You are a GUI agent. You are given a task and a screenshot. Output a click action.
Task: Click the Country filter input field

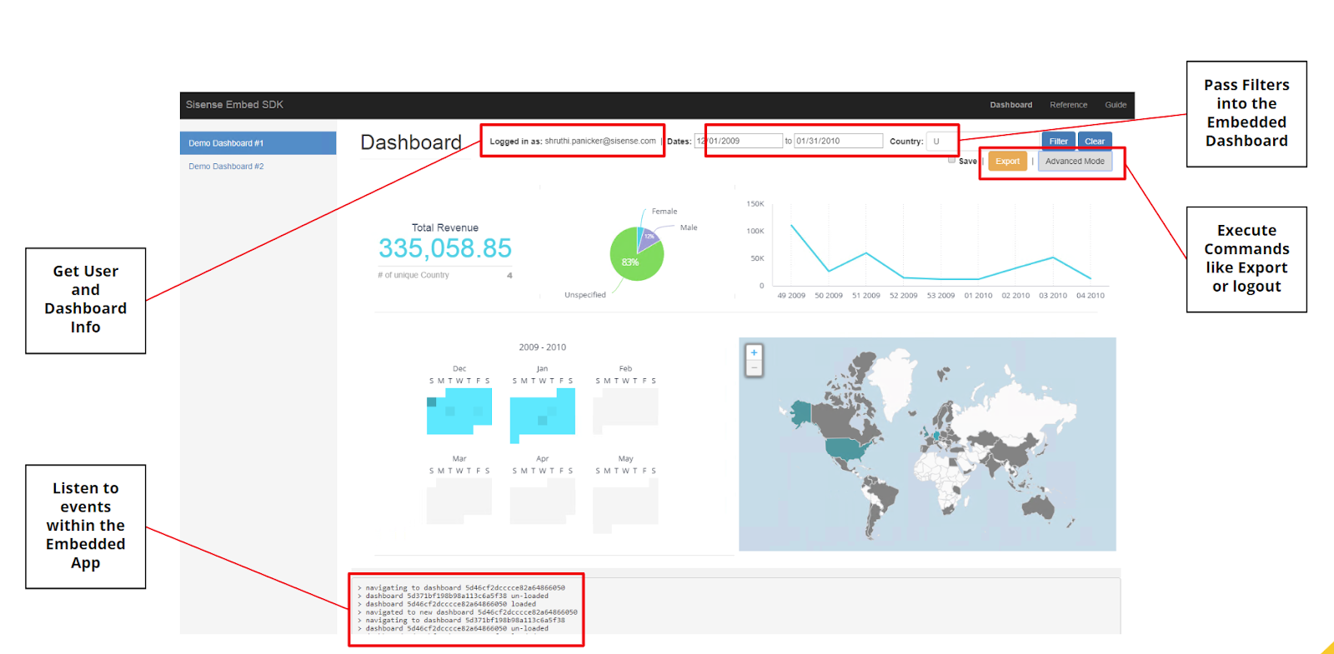click(x=940, y=141)
